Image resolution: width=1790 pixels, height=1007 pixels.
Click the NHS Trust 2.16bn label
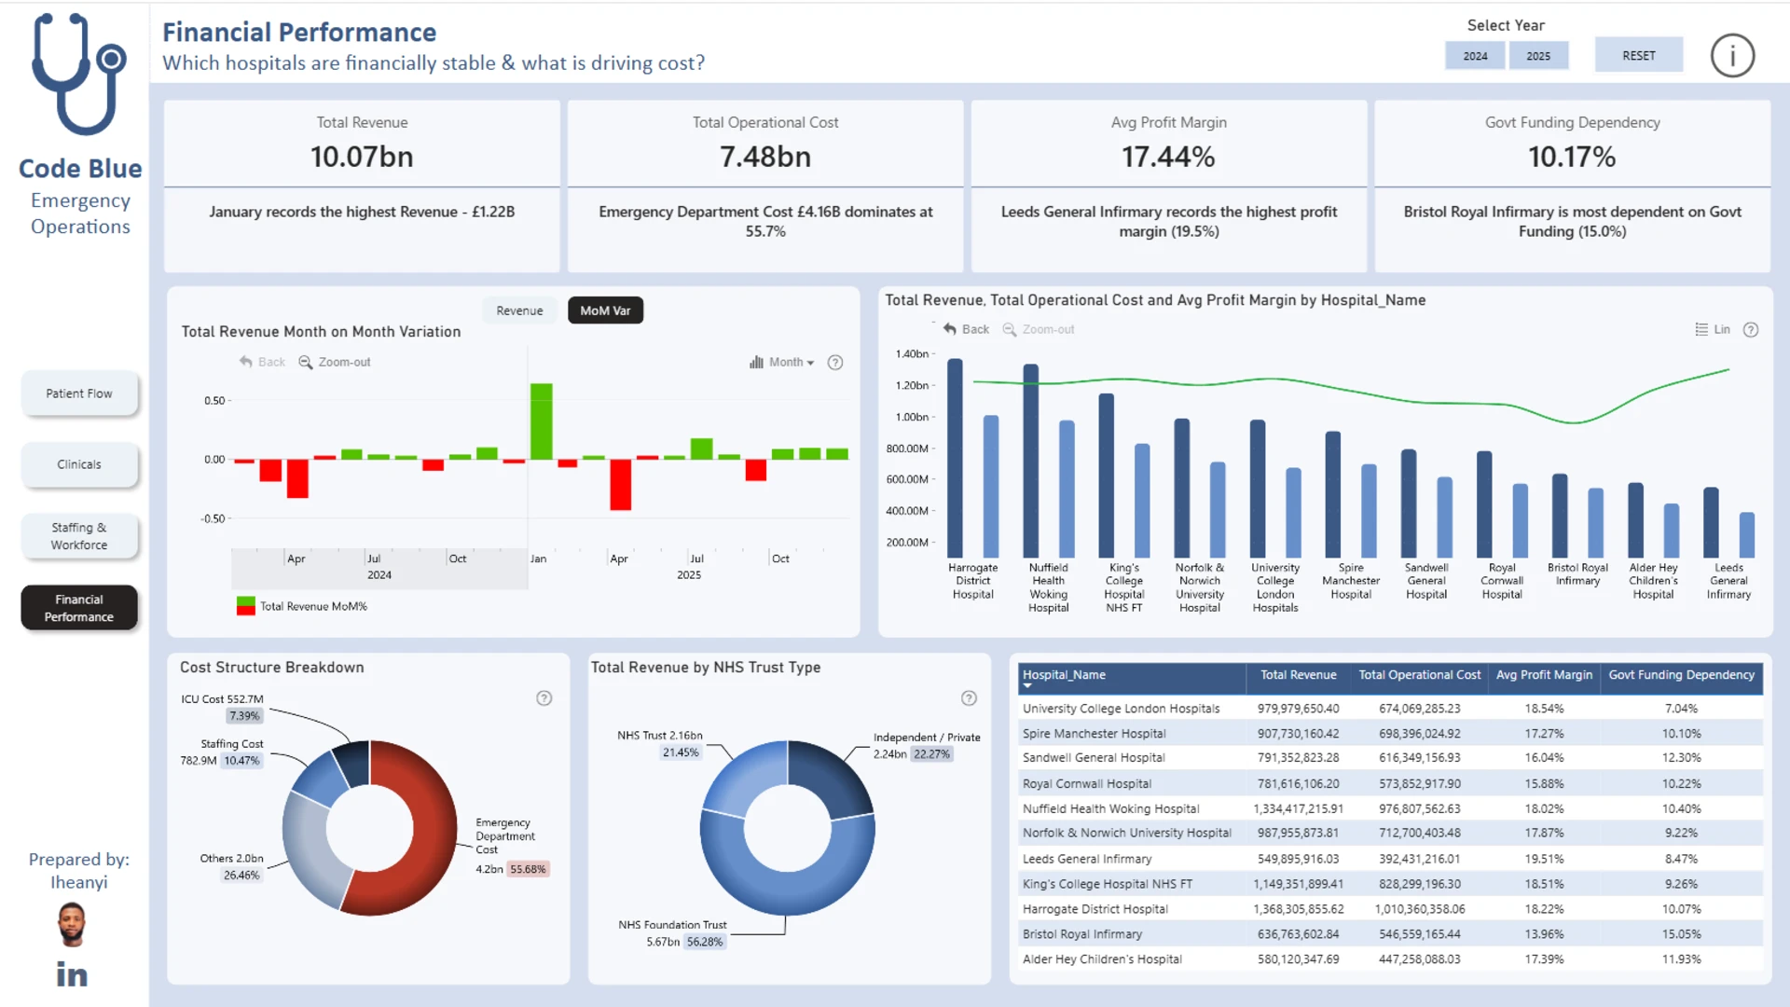[659, 744]
